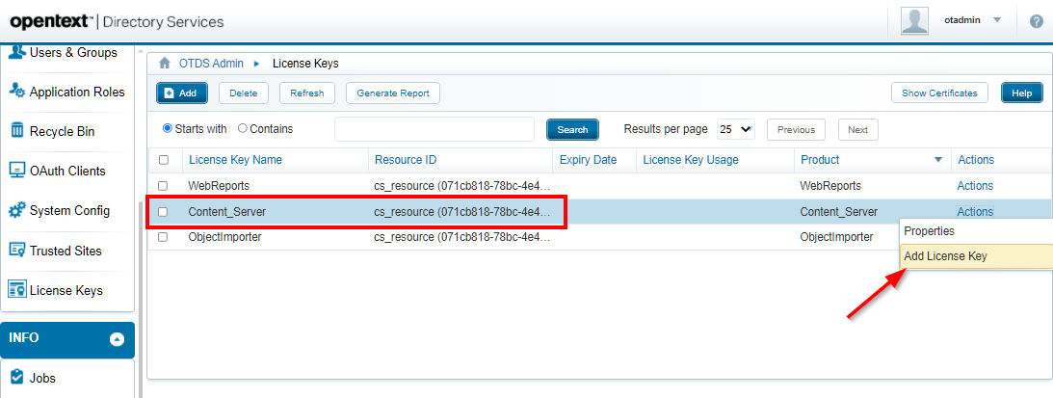Toggle the select-all header checkbox
Screen dimensions: 1053x398
point(163,160)
